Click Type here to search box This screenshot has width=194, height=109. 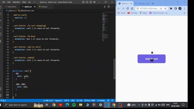[18, 105]
